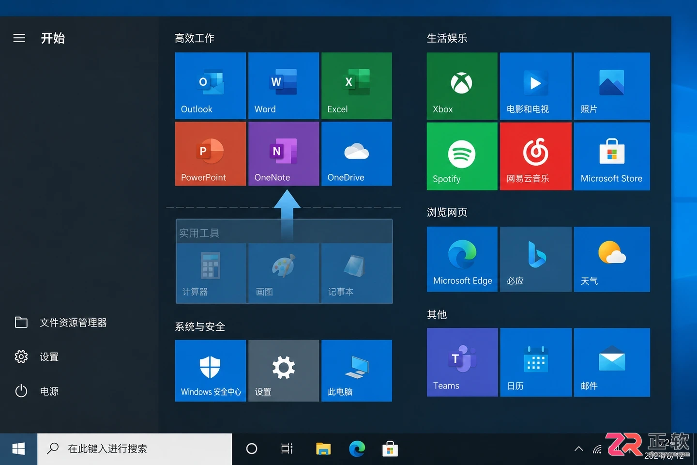Open the 计算器 calculator tile
This screenshot has width=697, height=465.
click(x=212, y=273)
